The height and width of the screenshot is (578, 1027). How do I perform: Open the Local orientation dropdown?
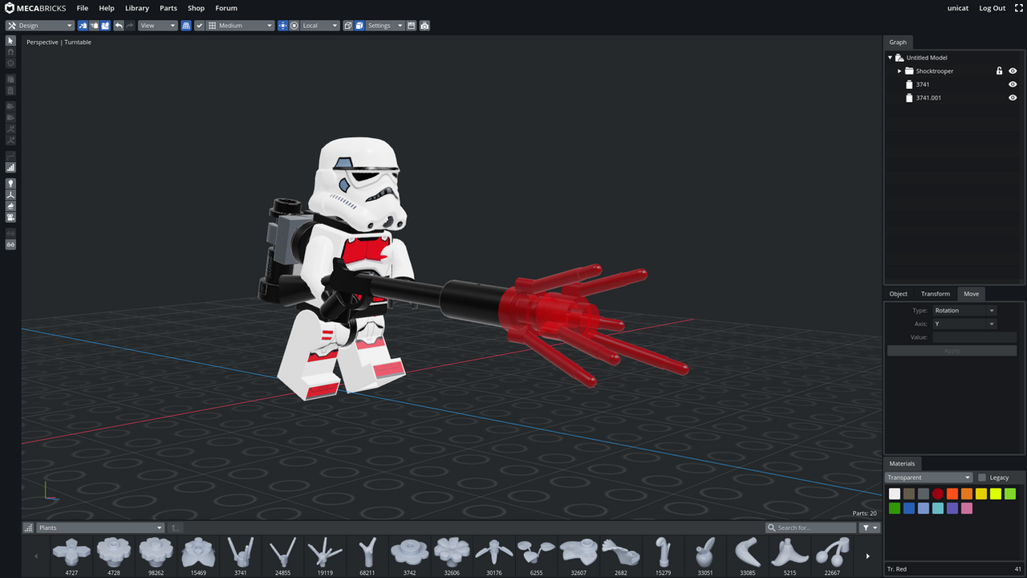320,26
